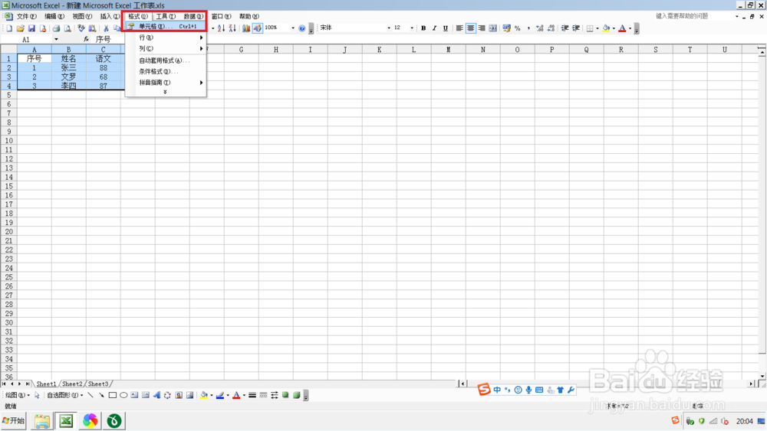Go to the last sheet tab navigation button
The height and width of the screenshot is (431, 767).
pyautogui.click(x=28, y=384)
